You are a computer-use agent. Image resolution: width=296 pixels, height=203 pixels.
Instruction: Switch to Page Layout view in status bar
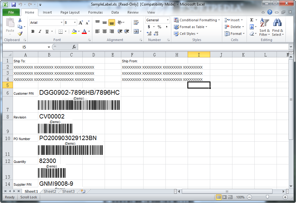click(x=224, y=197)
